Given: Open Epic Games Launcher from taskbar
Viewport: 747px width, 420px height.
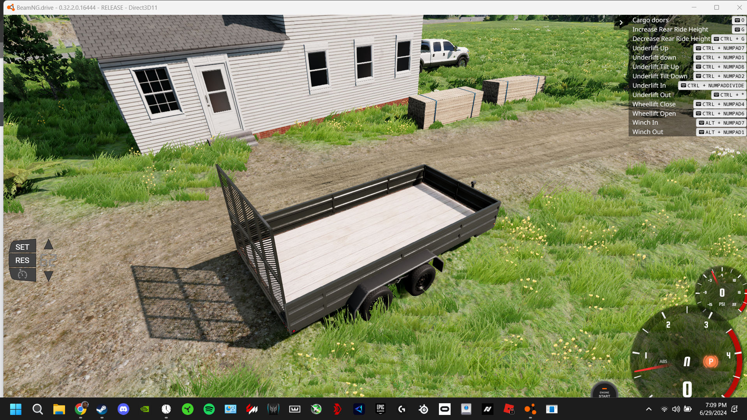Looking at the screenshot, I should click(x=381, y=409).
